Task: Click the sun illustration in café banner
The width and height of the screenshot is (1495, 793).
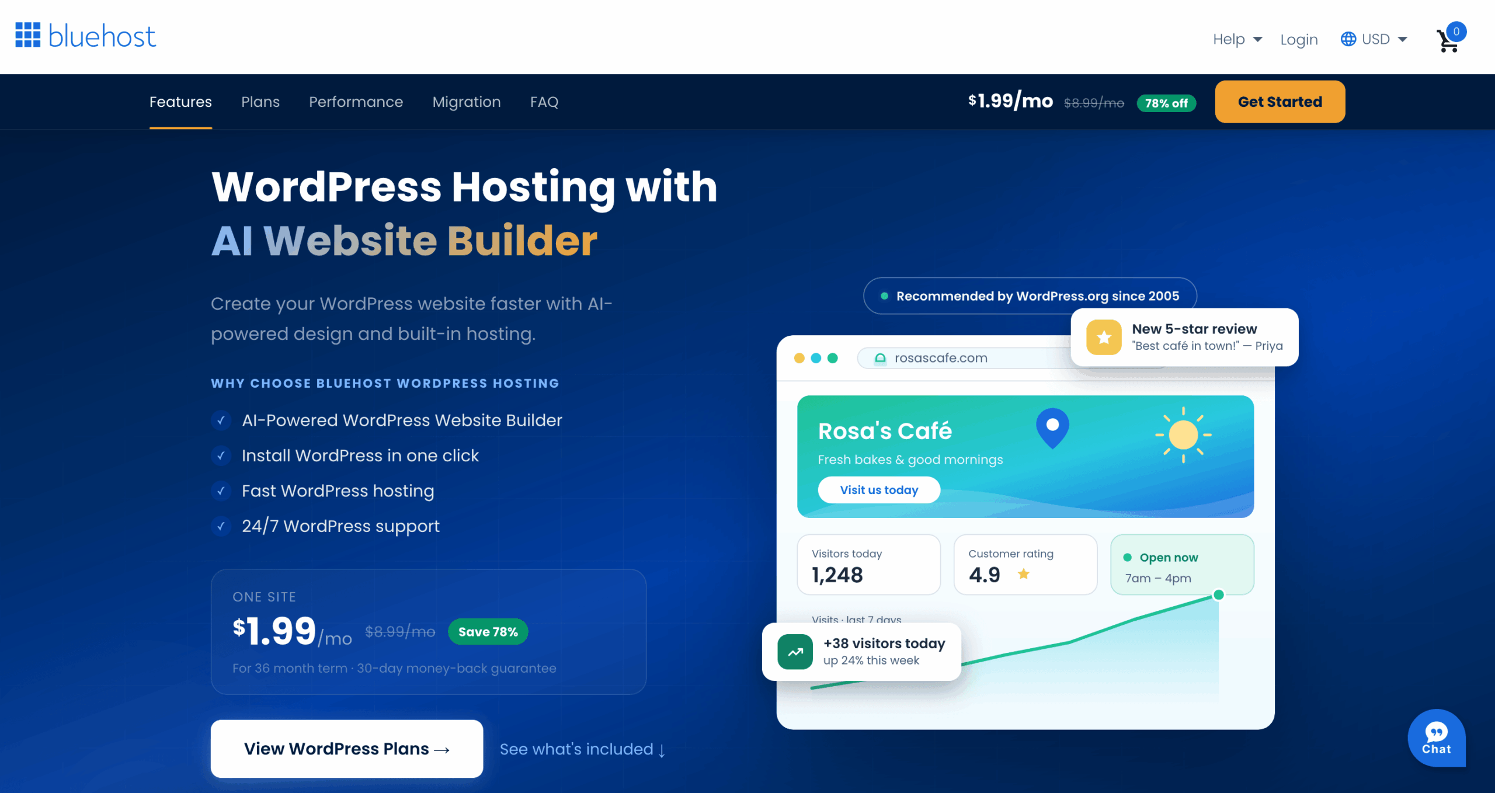Action: point(1183,435)
